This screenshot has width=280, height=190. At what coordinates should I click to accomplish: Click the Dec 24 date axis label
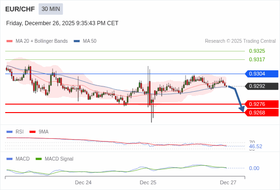click(x=83, y=182)
